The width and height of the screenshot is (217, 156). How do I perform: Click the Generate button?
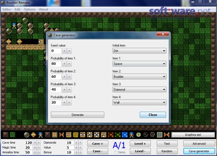click(x=77, y=115)
